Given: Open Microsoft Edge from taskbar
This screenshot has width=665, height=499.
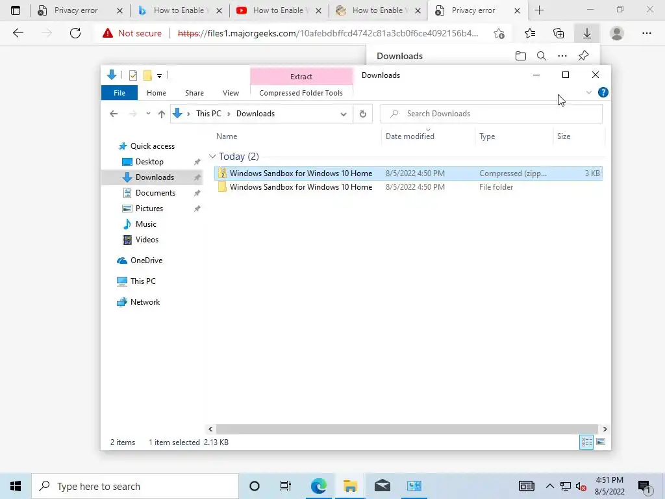Looking at the screenshot, I should coord(318,486).
